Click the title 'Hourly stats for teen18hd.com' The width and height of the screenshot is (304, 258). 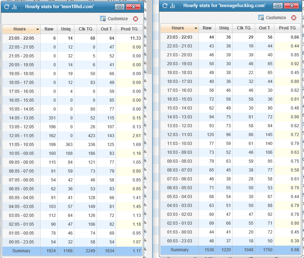point(59,7)
